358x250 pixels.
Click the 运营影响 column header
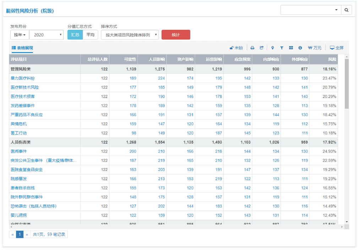[209, 59]
